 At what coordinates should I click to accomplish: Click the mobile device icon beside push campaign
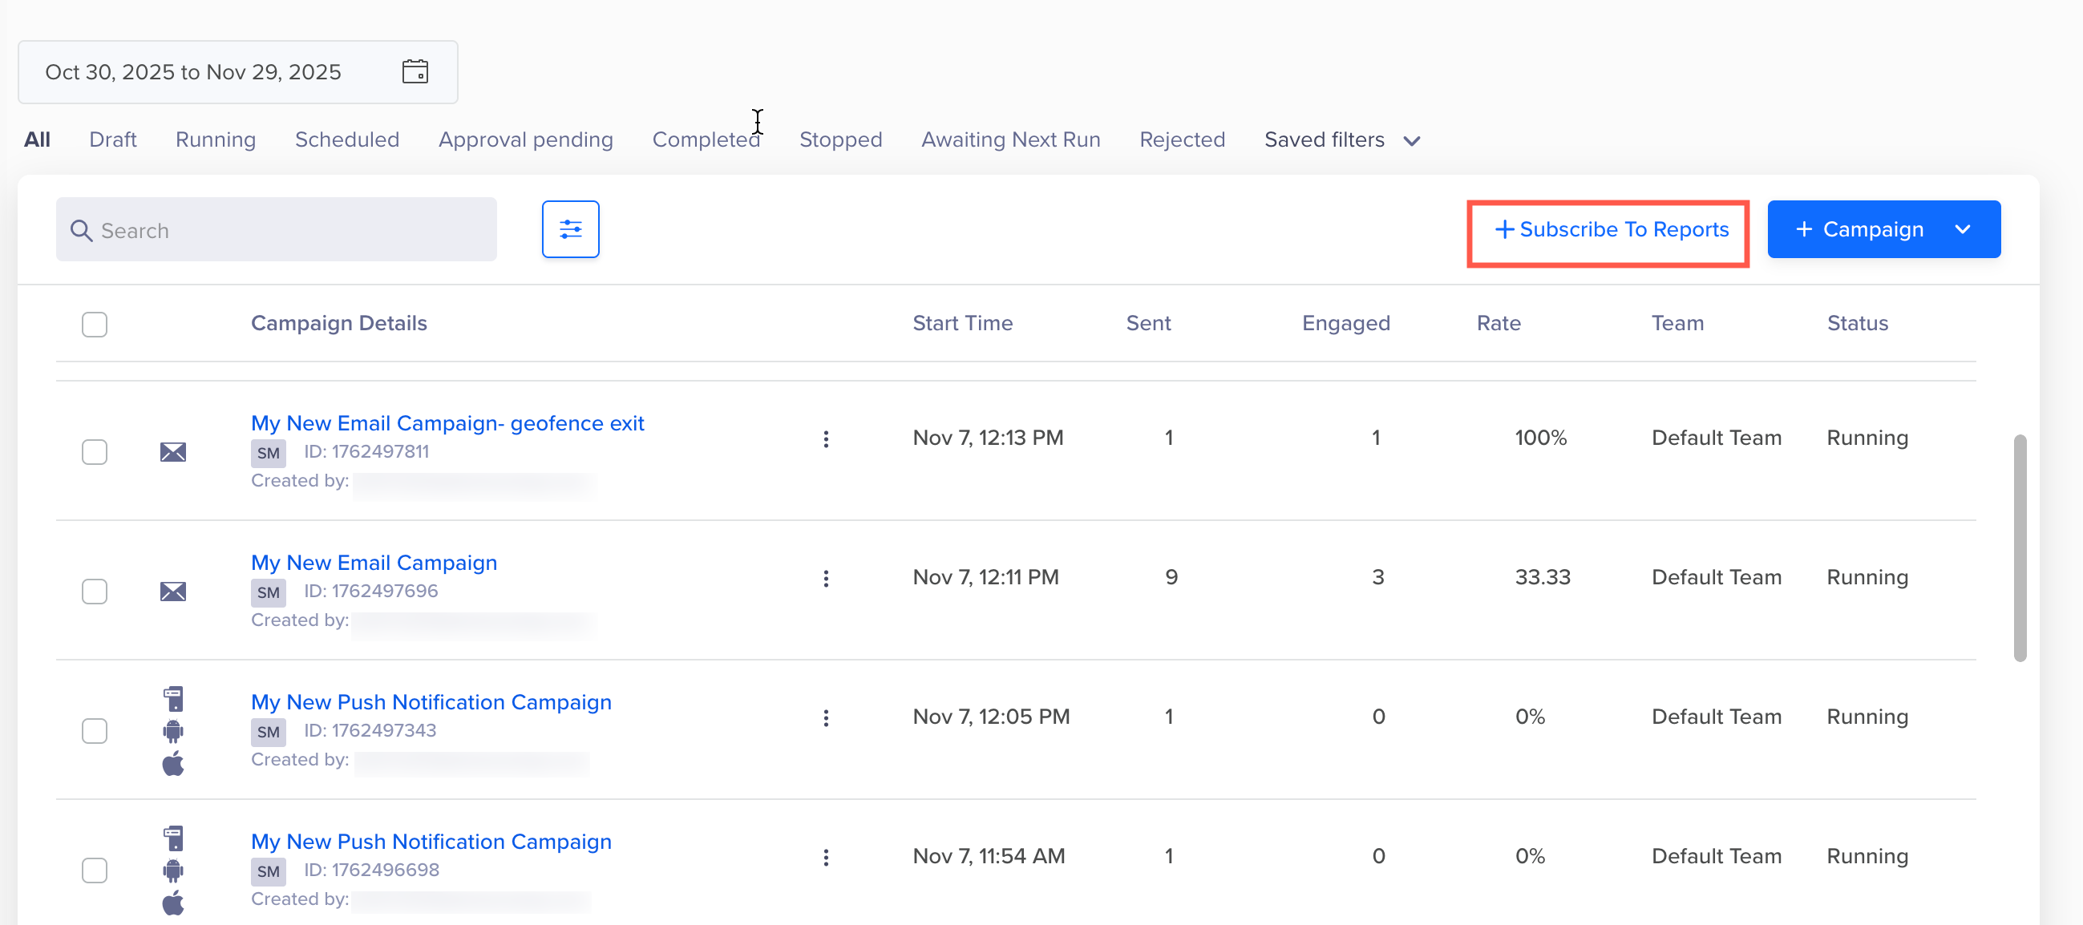click(x=173, y=699)
